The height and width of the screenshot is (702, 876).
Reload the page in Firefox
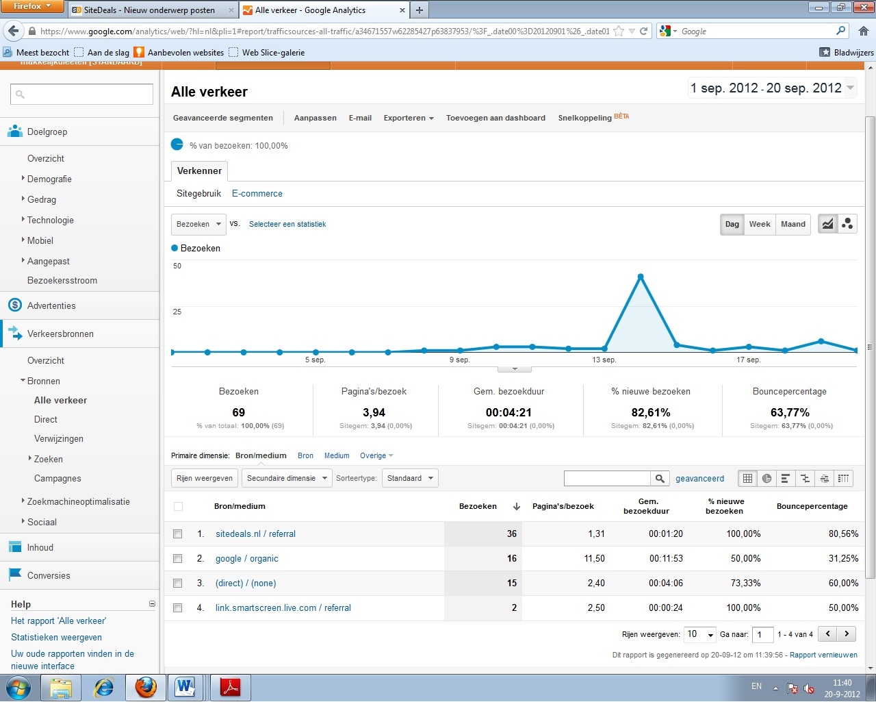643,31
